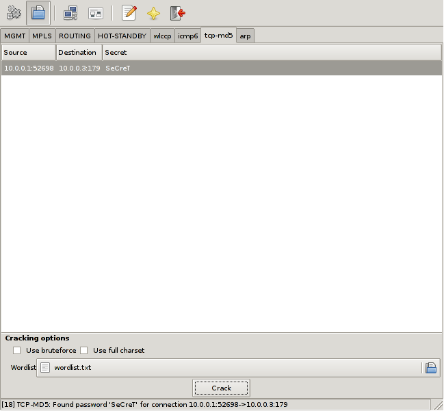Click the exit door arrow icon
This screenshot has width=444, height=411.
pyautogui.click(x=178, y=13)
